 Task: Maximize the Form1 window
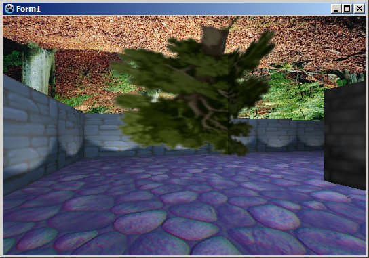tap(347, 9)
